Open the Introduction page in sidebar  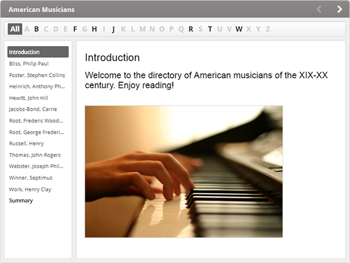38,52
